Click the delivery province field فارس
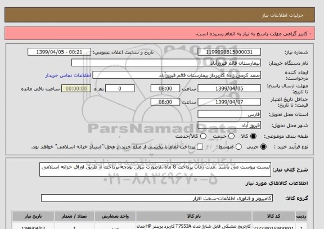Viewport: 324px width, 229px height. [229, 114]
